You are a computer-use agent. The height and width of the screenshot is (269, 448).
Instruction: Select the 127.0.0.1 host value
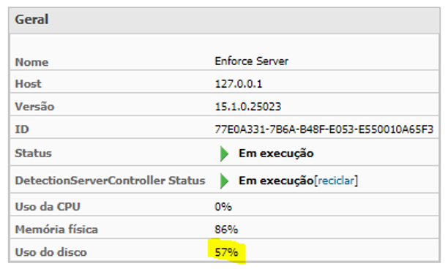click(239, 84)
